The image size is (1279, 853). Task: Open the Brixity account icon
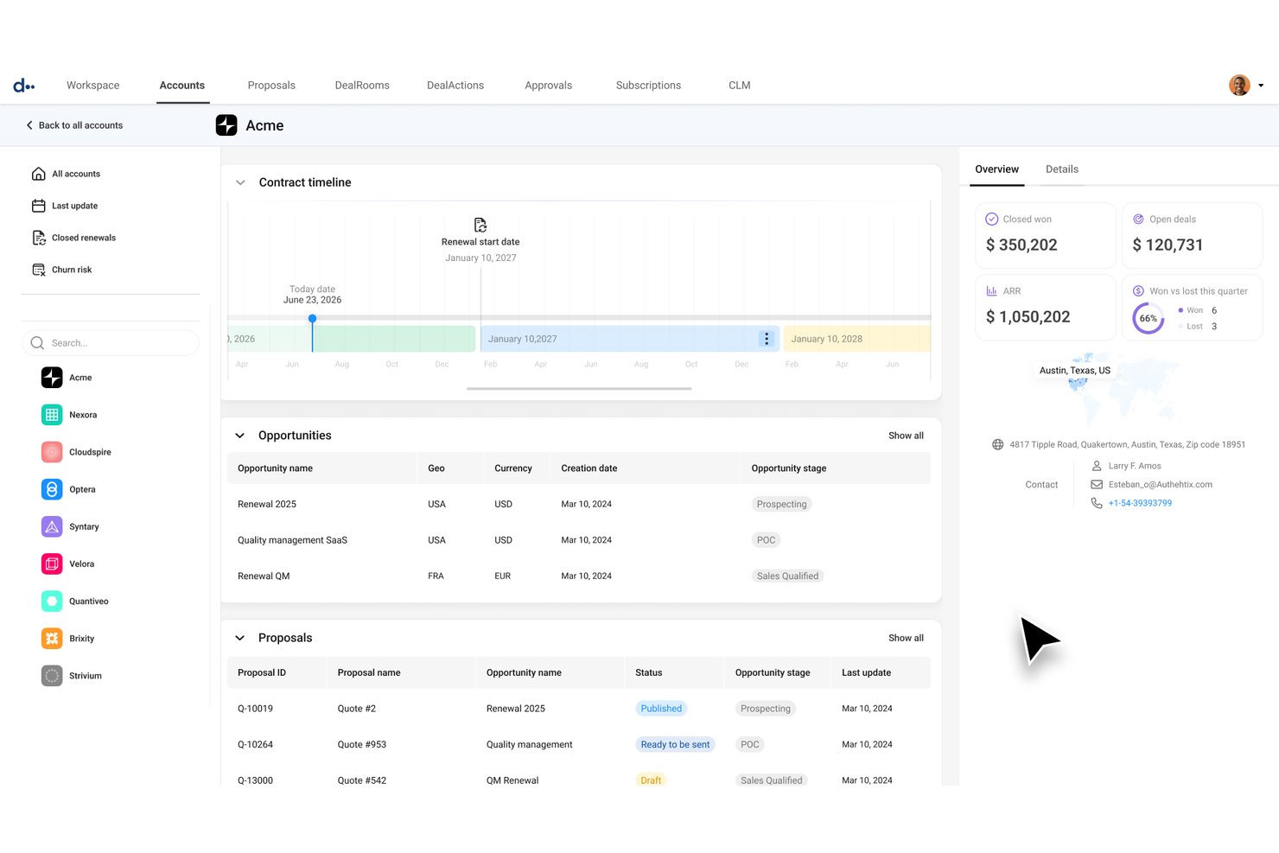coord(52,638)
